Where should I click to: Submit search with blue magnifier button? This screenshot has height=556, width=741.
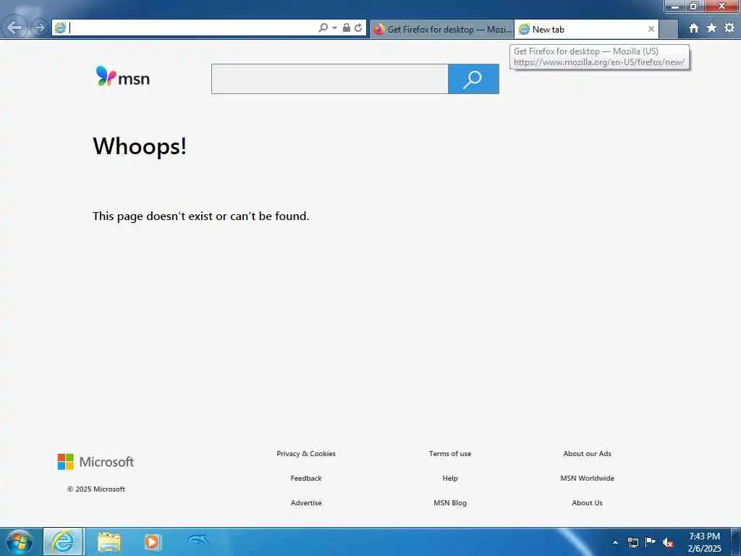(x=473, y=79)
